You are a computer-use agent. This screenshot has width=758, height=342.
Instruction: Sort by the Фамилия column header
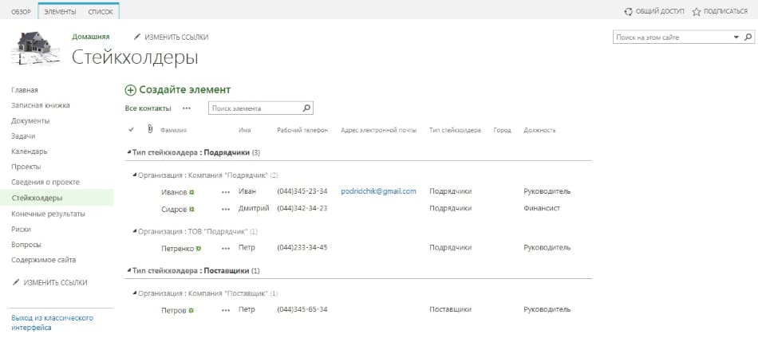pyautogui.click(x=174, y=131)
